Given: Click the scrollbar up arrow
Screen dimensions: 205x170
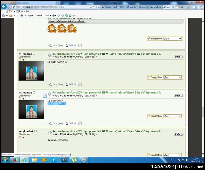Looking at the screenshot, I should [203, 21].
